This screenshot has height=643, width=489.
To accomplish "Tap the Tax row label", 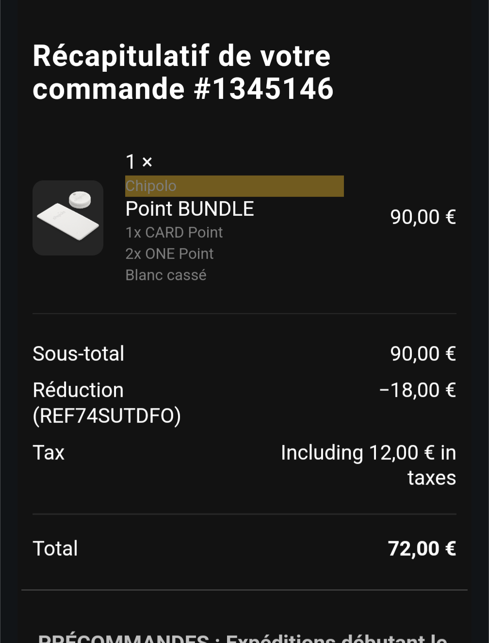I will pos(49,452).
